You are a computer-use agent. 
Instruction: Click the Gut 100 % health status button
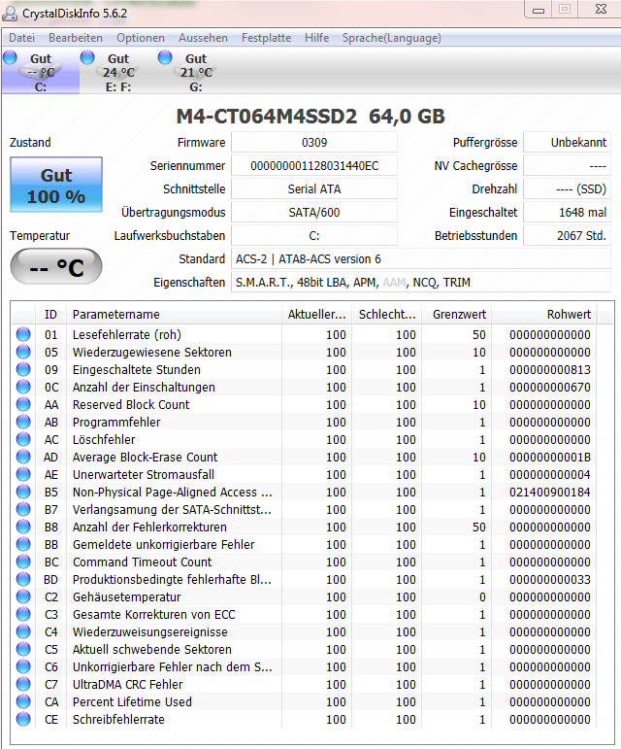pos(56,185)
